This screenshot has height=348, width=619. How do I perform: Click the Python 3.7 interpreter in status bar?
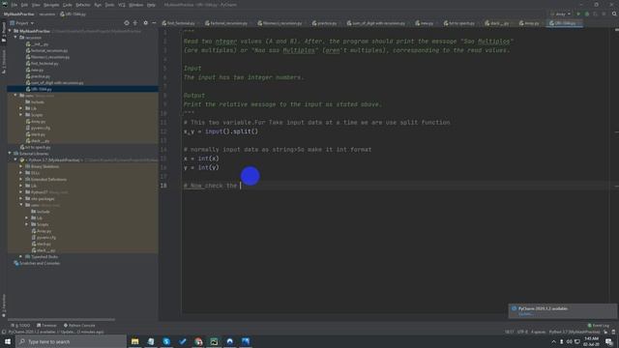tap(575, 332)
